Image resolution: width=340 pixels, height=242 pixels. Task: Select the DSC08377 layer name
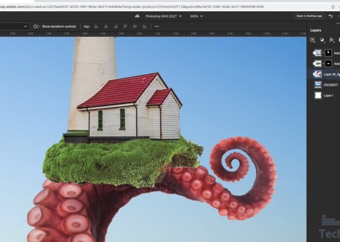[x=331, y=85]
